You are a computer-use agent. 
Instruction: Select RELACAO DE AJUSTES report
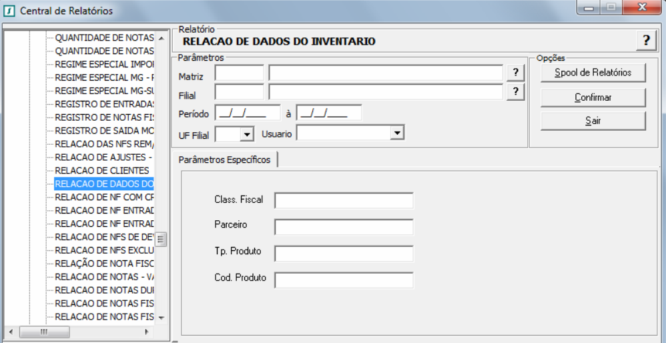pos(105,157)
